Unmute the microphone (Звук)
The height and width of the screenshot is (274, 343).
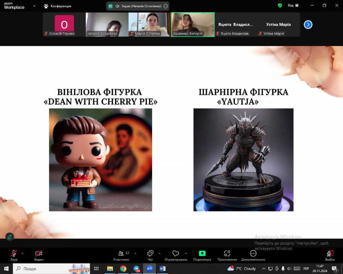coord(14,255)
